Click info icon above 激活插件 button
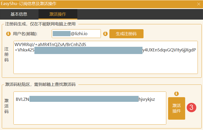 (x=177, y=94)
